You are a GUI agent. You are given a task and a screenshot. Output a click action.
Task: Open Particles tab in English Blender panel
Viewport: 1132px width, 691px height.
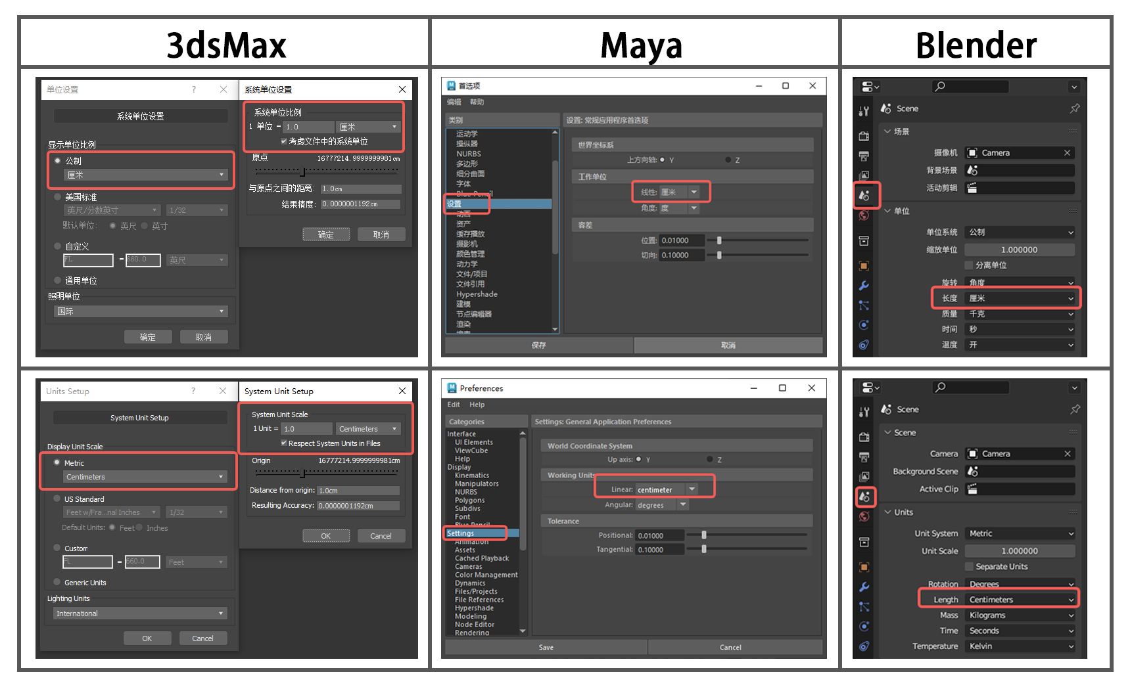tap(864, 607)
